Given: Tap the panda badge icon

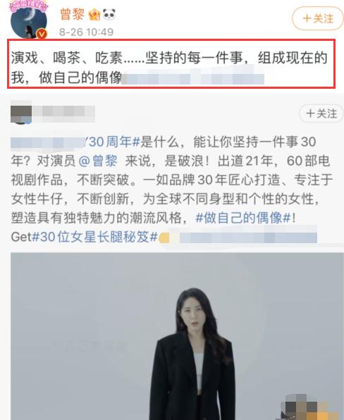Looking at the screenshot, I should 109,15.
